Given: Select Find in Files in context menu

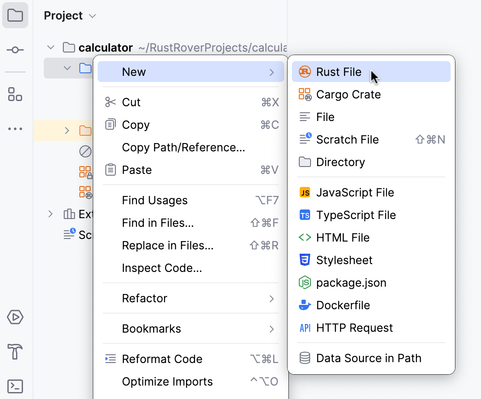Looking at the screenshot, I should 191,222.
